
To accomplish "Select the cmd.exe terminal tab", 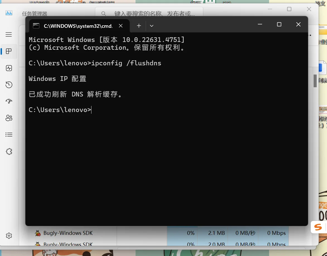I will point(79,26).
